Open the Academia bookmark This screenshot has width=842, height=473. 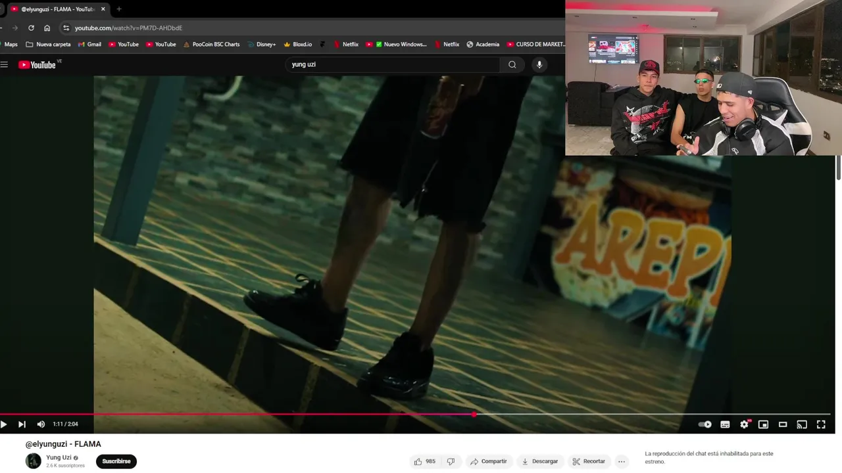coord(483,45)
